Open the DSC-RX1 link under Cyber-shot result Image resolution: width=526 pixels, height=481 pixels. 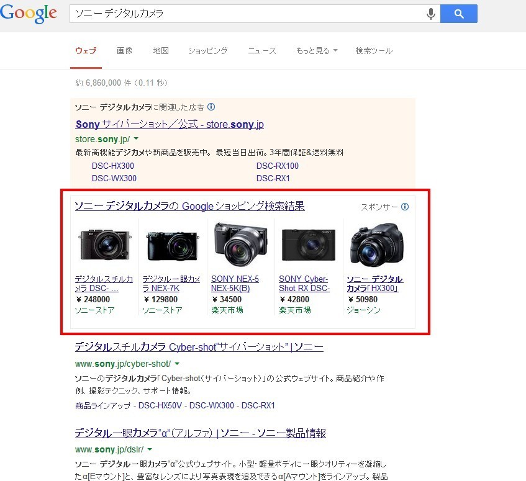point(258,405)
